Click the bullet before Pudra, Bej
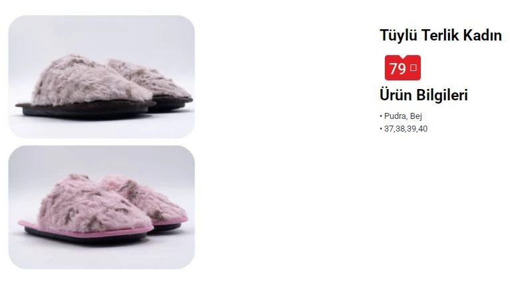Screen dimensions: 510x283 click(381, 116)
